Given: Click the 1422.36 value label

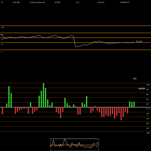Looking at the screenshot, I should coord(141,88).
